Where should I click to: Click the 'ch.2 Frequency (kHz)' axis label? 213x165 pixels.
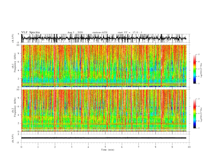14,107
